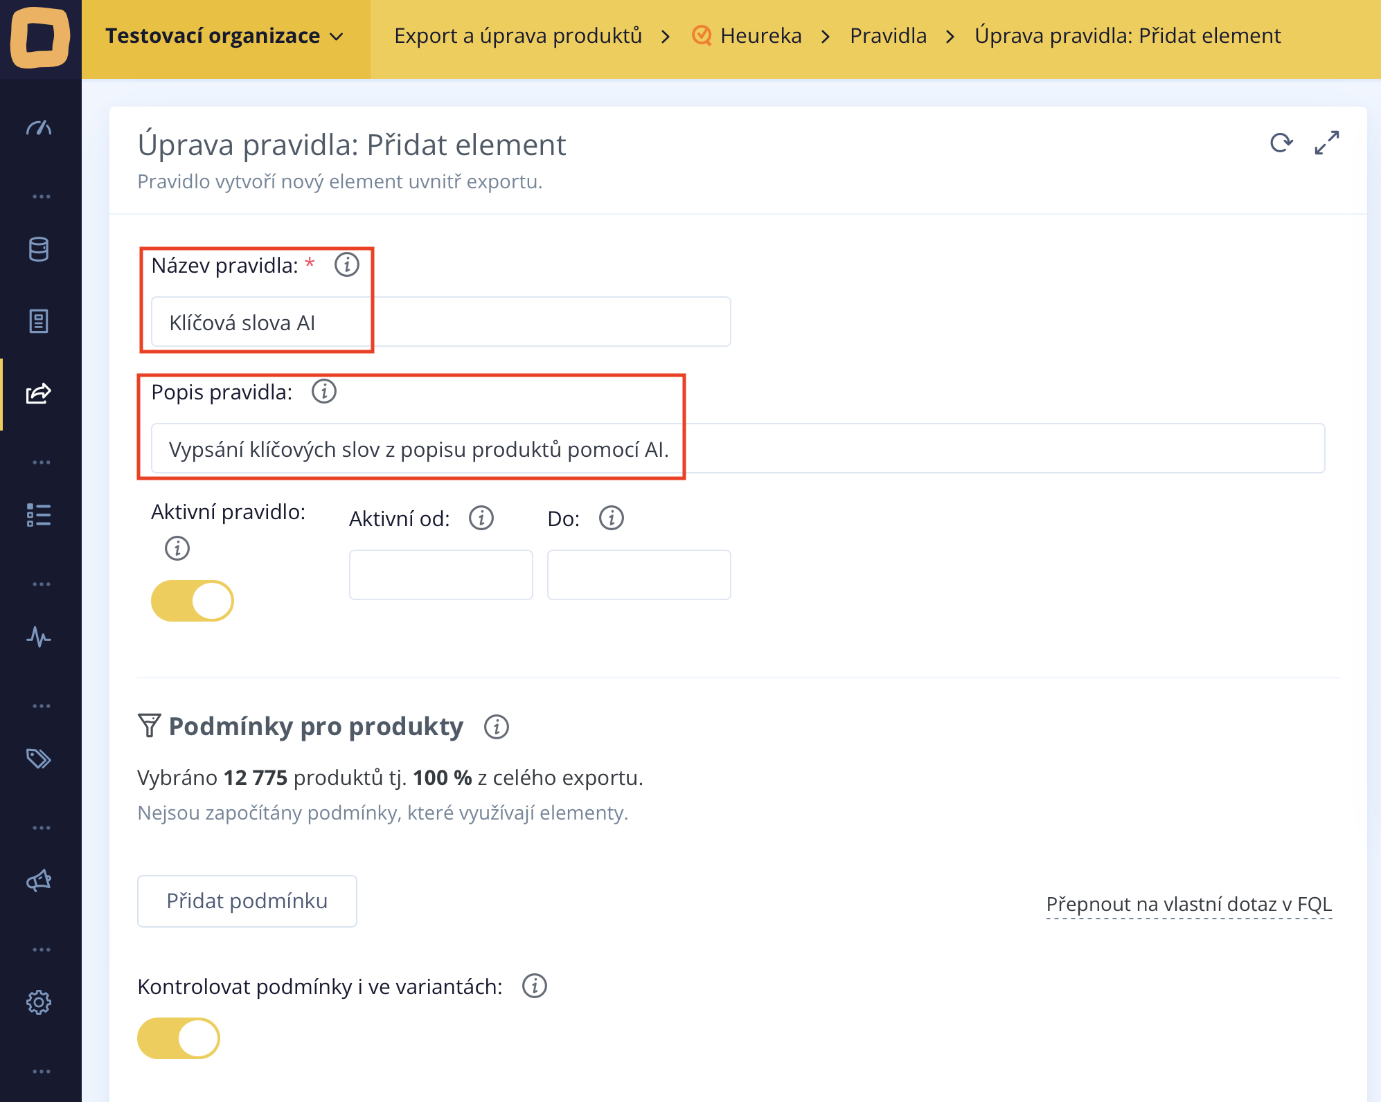Disable Kontrolovat podmínky i ve variantách switch

pos(179,1038)
